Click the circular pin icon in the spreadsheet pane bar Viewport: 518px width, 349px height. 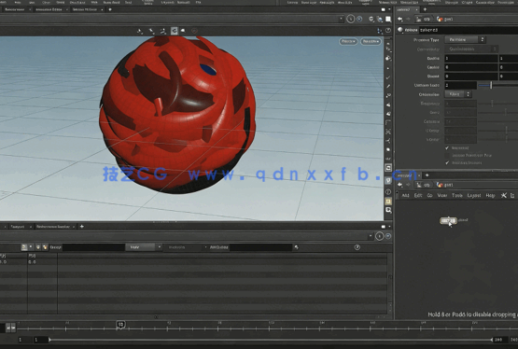click(x=380, y=236)
